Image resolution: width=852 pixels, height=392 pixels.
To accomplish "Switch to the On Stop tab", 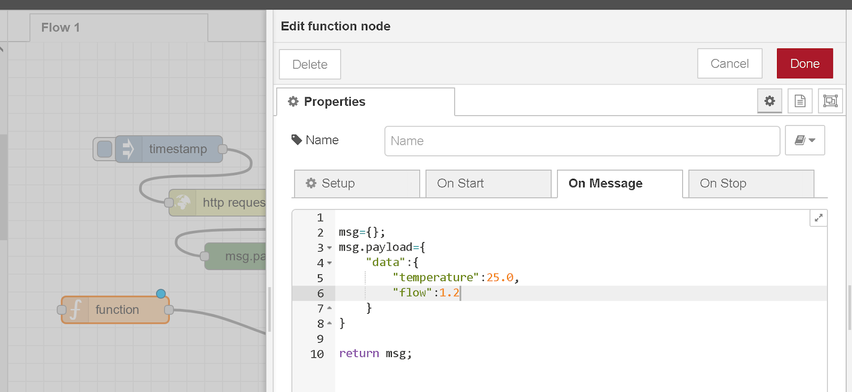I will [751, 184].
